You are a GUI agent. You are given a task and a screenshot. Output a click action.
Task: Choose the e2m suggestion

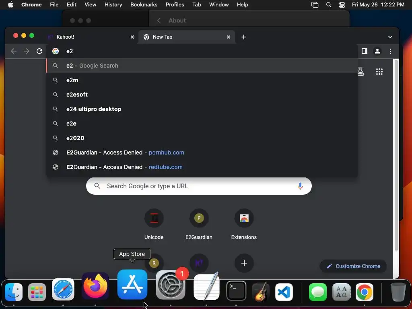click(202, 80)
